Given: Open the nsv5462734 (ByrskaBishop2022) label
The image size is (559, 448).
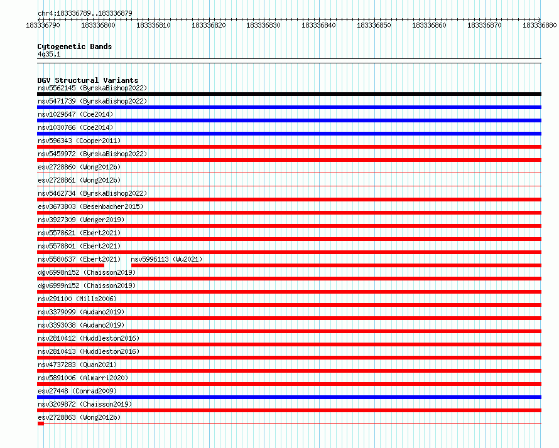Looking at the screenshot, I should tap(92, 193).
